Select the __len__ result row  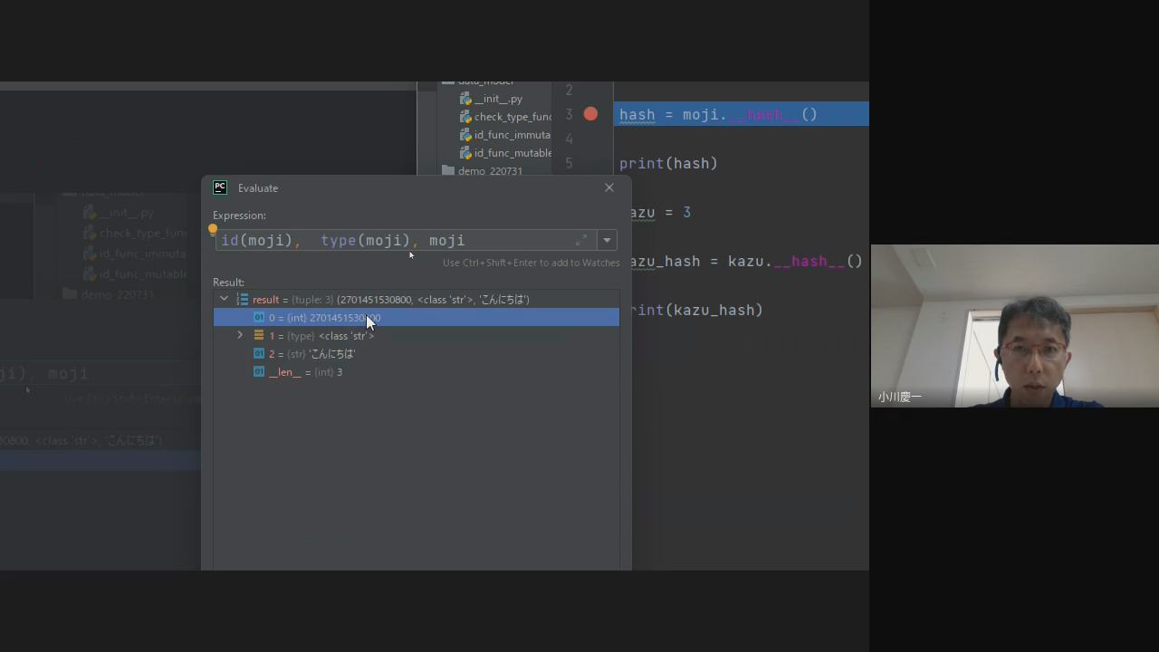pos(305,372)
